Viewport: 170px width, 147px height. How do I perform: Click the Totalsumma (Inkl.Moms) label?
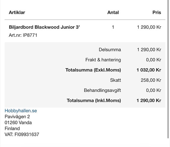94,100
